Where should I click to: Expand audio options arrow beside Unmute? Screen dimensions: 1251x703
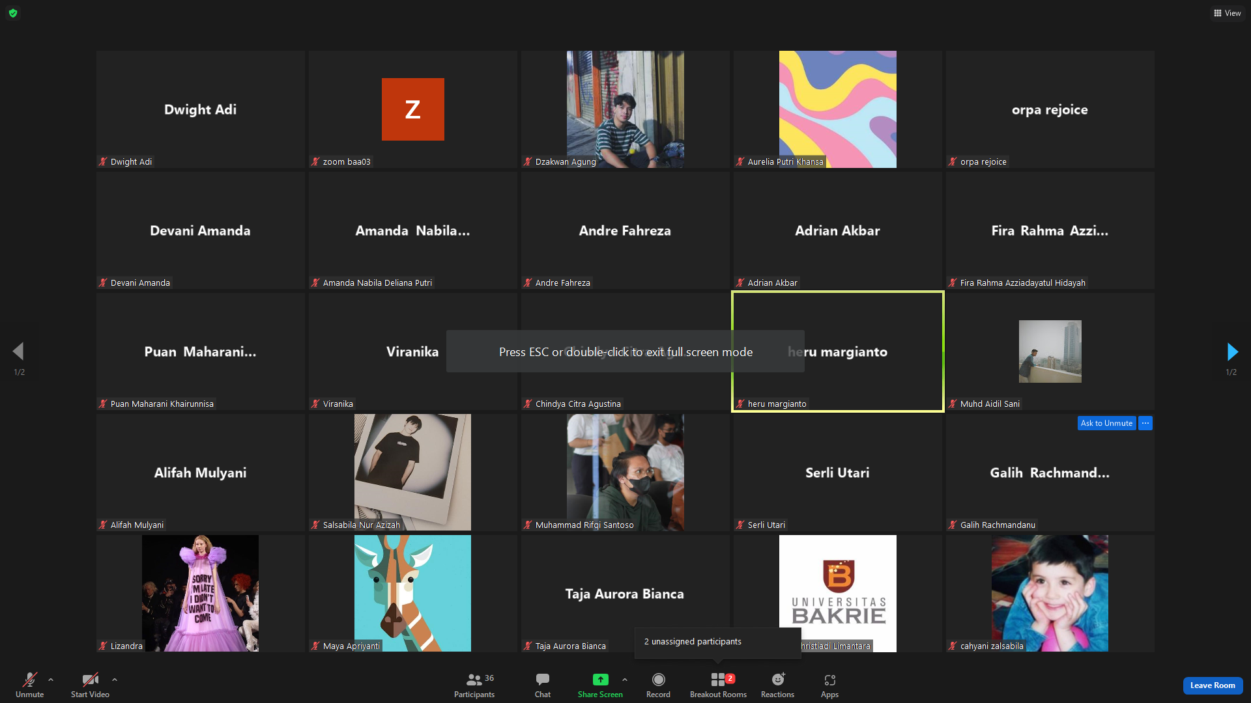(x=51, y=680)
